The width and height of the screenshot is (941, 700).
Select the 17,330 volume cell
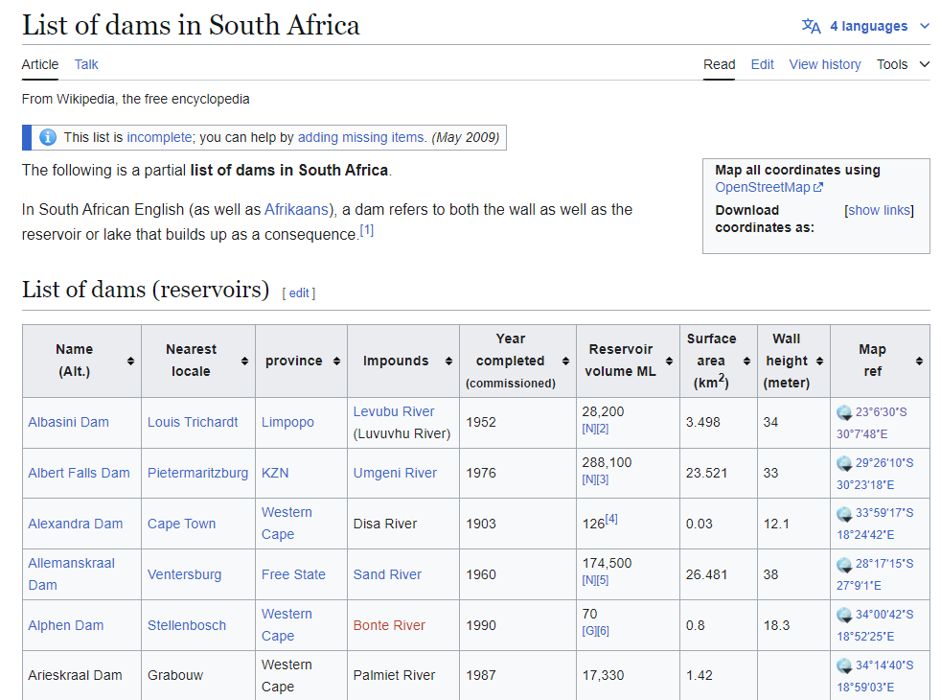(628, 675)
